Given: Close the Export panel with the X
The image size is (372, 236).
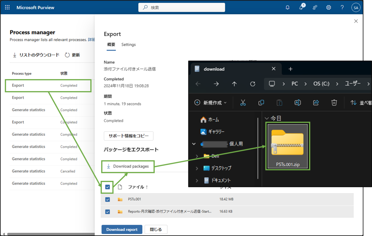Looking at the screenshot, I should pyautogui.click(x=356, y=21).
